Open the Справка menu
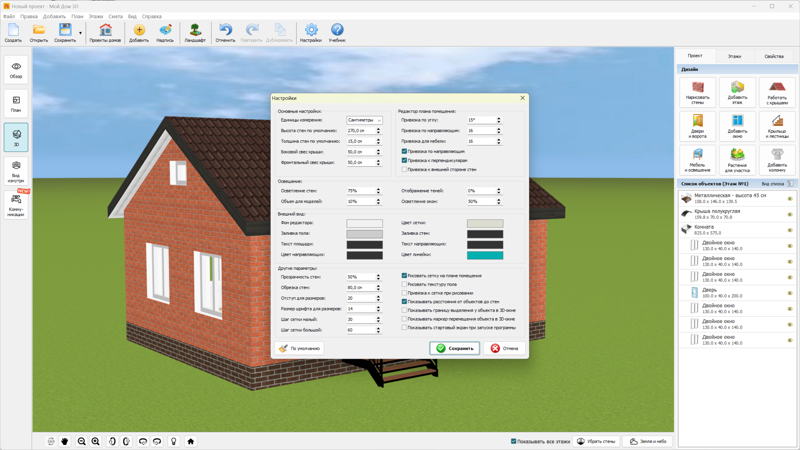 152,17
